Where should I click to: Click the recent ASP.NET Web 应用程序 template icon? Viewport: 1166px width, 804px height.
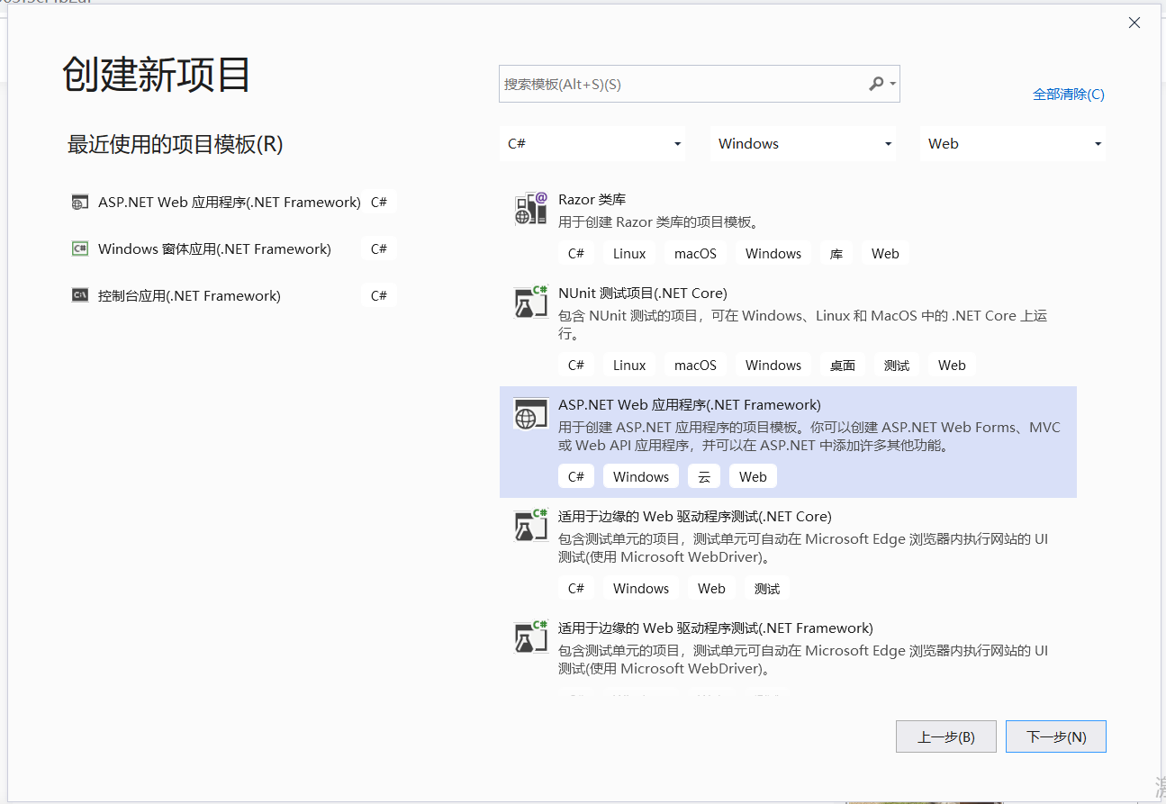[80, 201]
